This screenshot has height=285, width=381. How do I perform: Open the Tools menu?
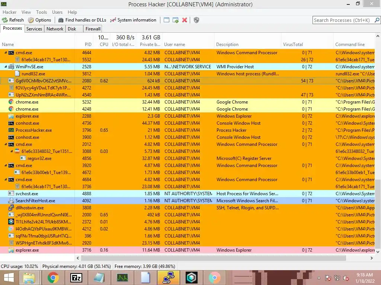(41, 12)
